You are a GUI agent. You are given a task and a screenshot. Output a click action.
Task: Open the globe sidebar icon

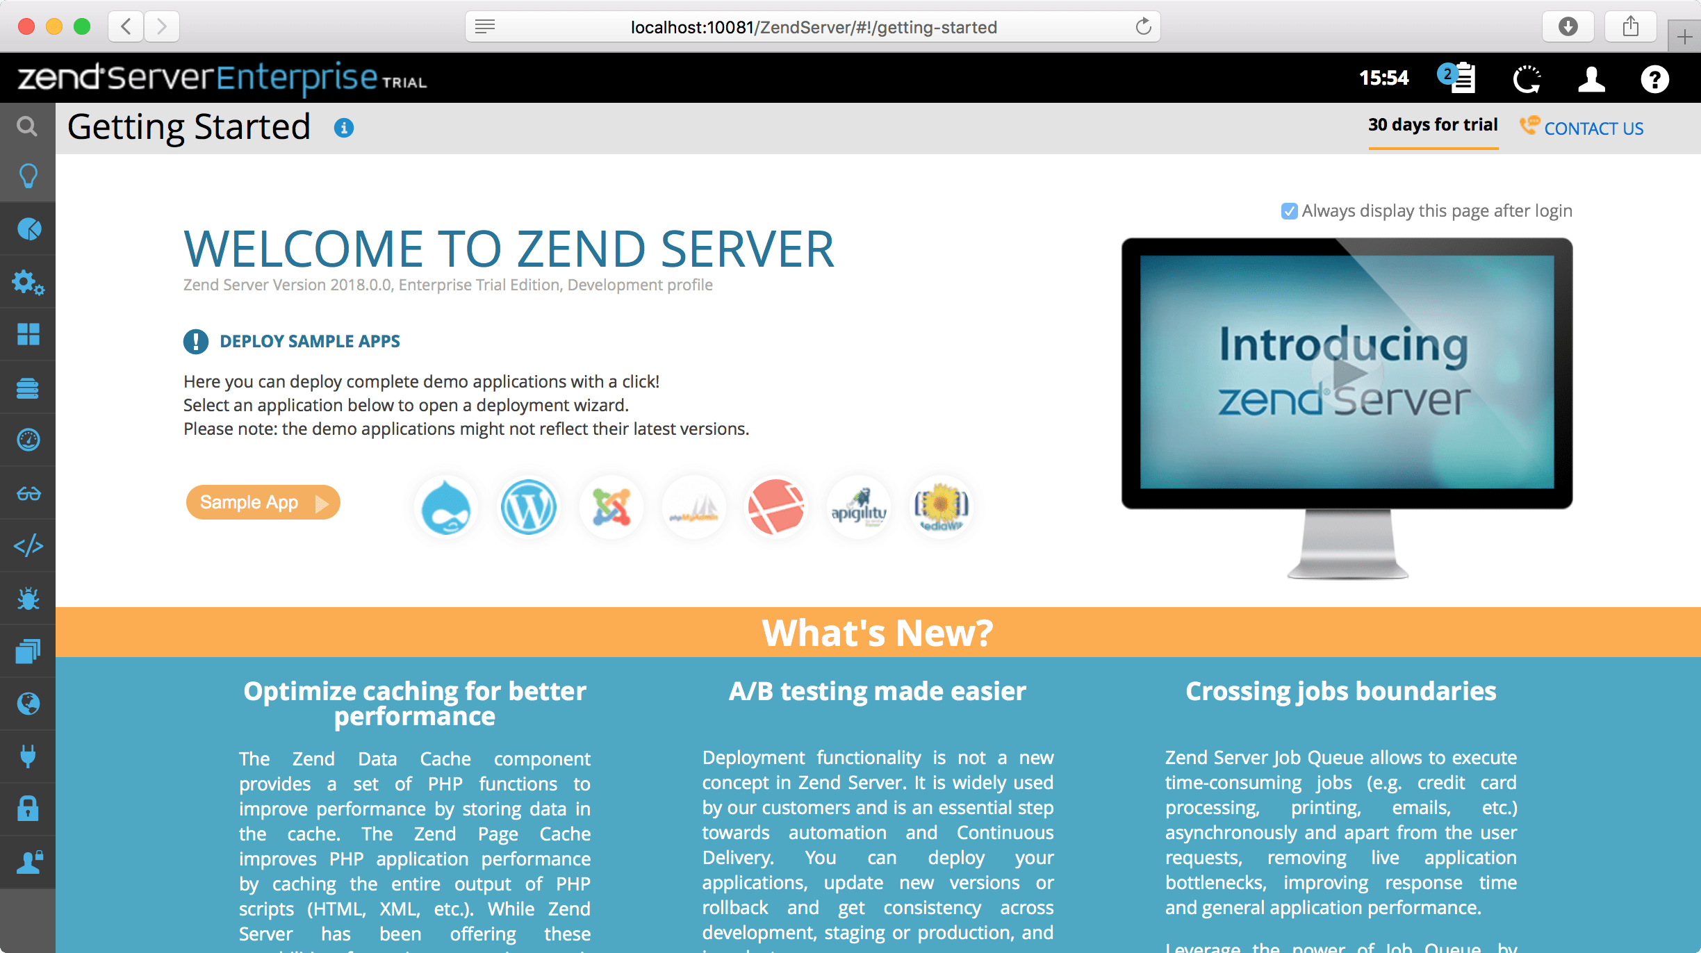pos(28,704)
